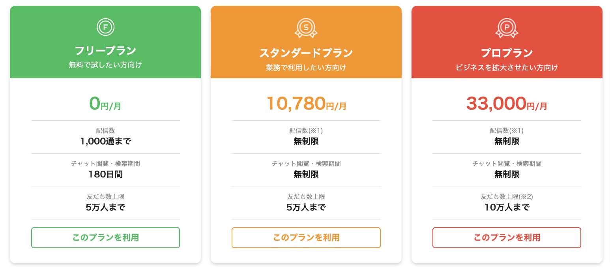Image resolution: width=610 pixels, height=269 pixels.
Task: Click the 10,780円/月 price
Action: click(306, 103)
